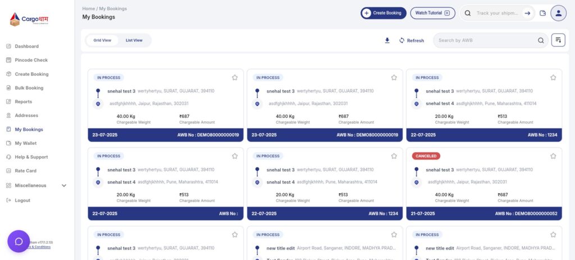Screen dimensions: 575x260
Task: Click the download icon beside Refresh
Action: point(387,40)
